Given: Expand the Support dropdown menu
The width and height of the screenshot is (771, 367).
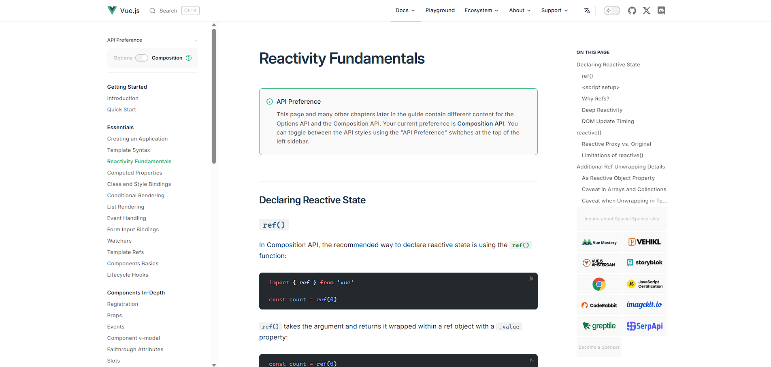Looking at the screenshot, I should coord(555,11).
